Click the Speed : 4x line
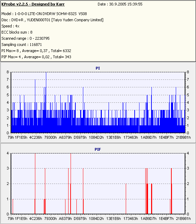 (x=10, y=26)
